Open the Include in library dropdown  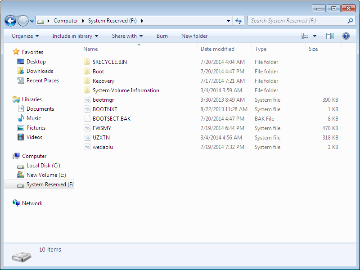pos(75,36)
